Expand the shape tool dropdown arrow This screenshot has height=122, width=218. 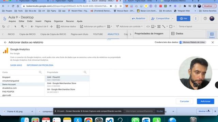(x=174, y=26)
